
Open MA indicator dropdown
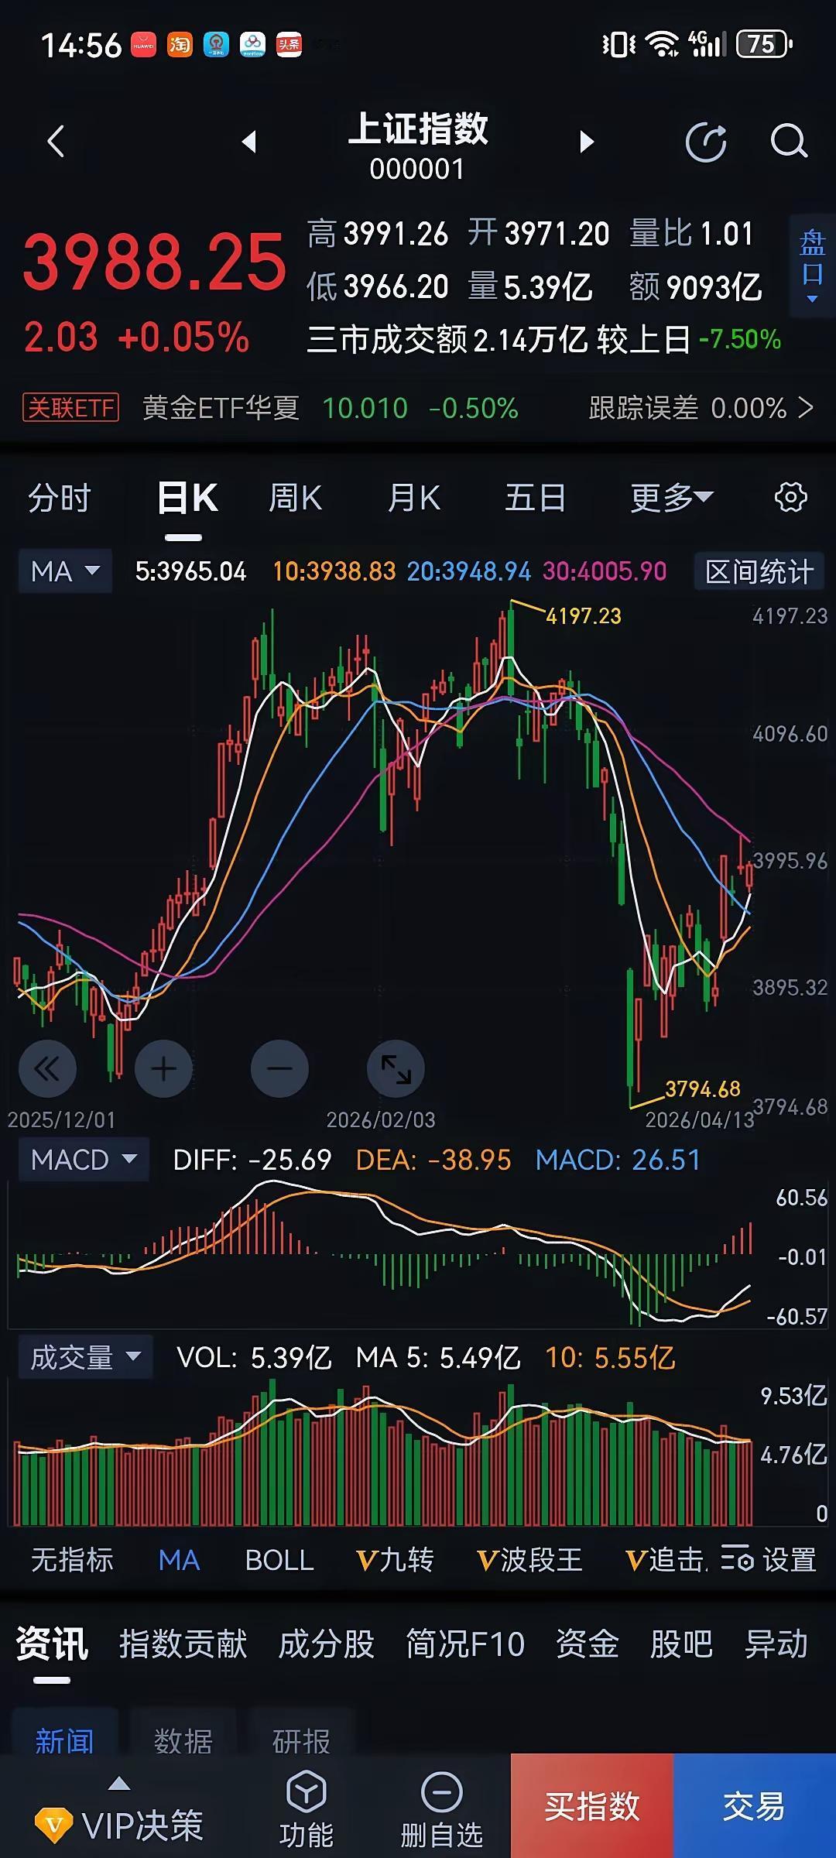(x=65, y=571)
